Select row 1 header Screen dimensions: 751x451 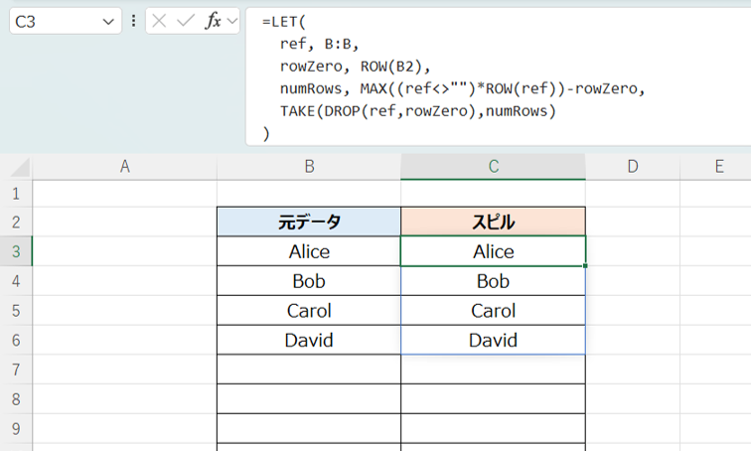(16, 194)
